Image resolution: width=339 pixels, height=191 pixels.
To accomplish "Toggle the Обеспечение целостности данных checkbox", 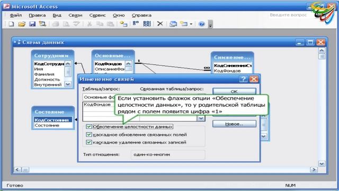I will click(x=88, y=126).
